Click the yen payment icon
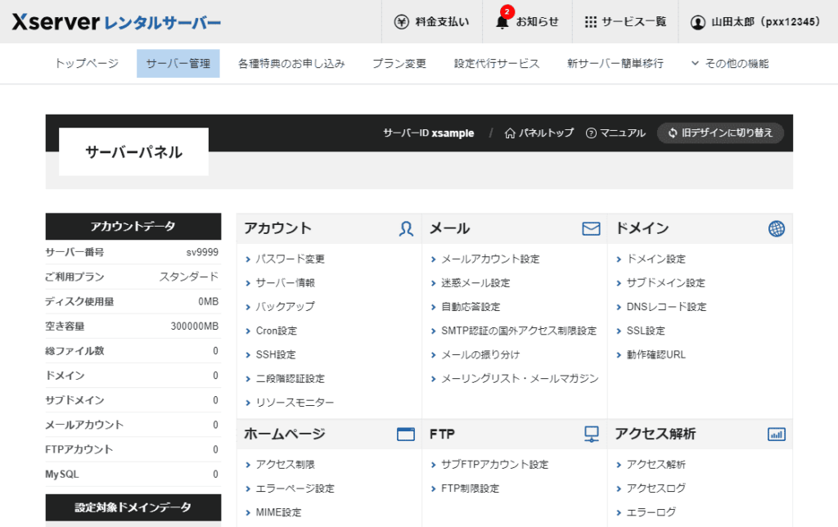 click(x=401, y=22)
